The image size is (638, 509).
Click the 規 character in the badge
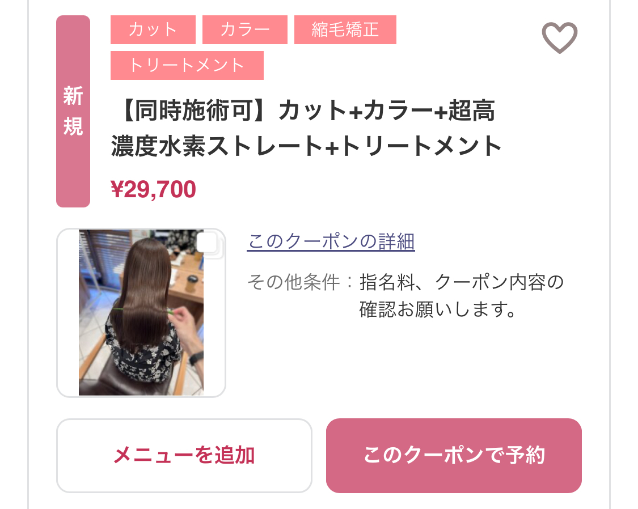(73, 126)
